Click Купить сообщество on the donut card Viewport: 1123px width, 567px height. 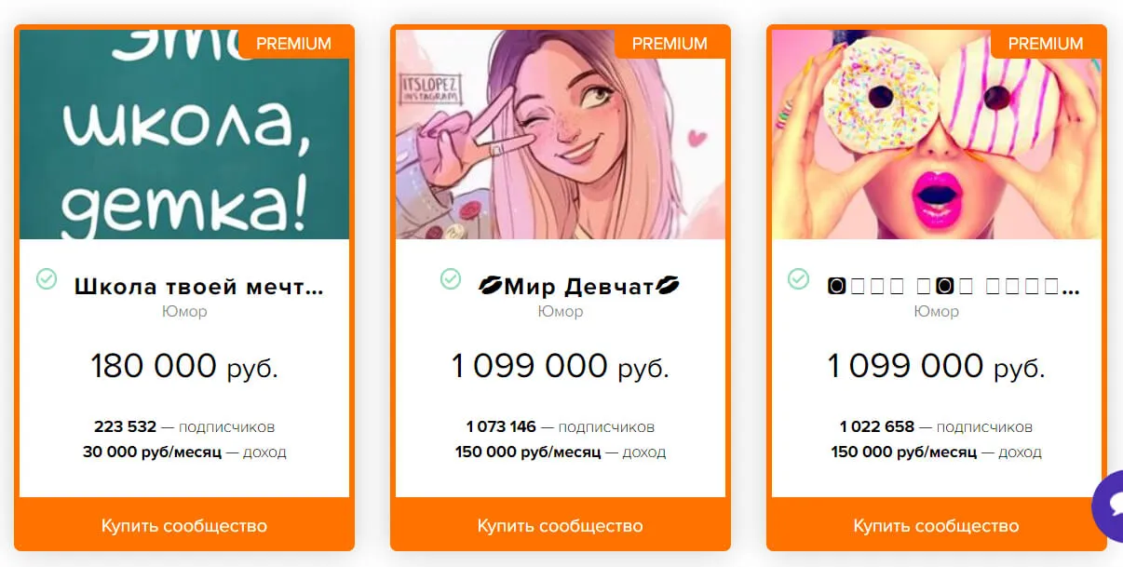pos(937,526)
